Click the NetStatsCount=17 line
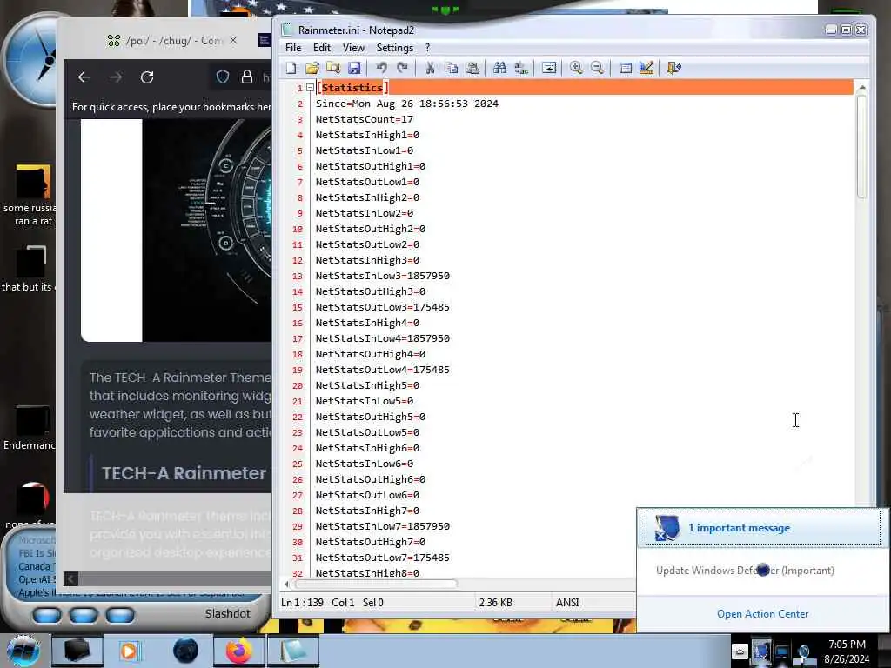Screen dimensions: 891x668 point(365,119)
